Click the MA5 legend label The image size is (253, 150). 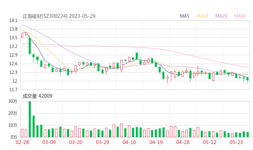[x=184, y=16]
